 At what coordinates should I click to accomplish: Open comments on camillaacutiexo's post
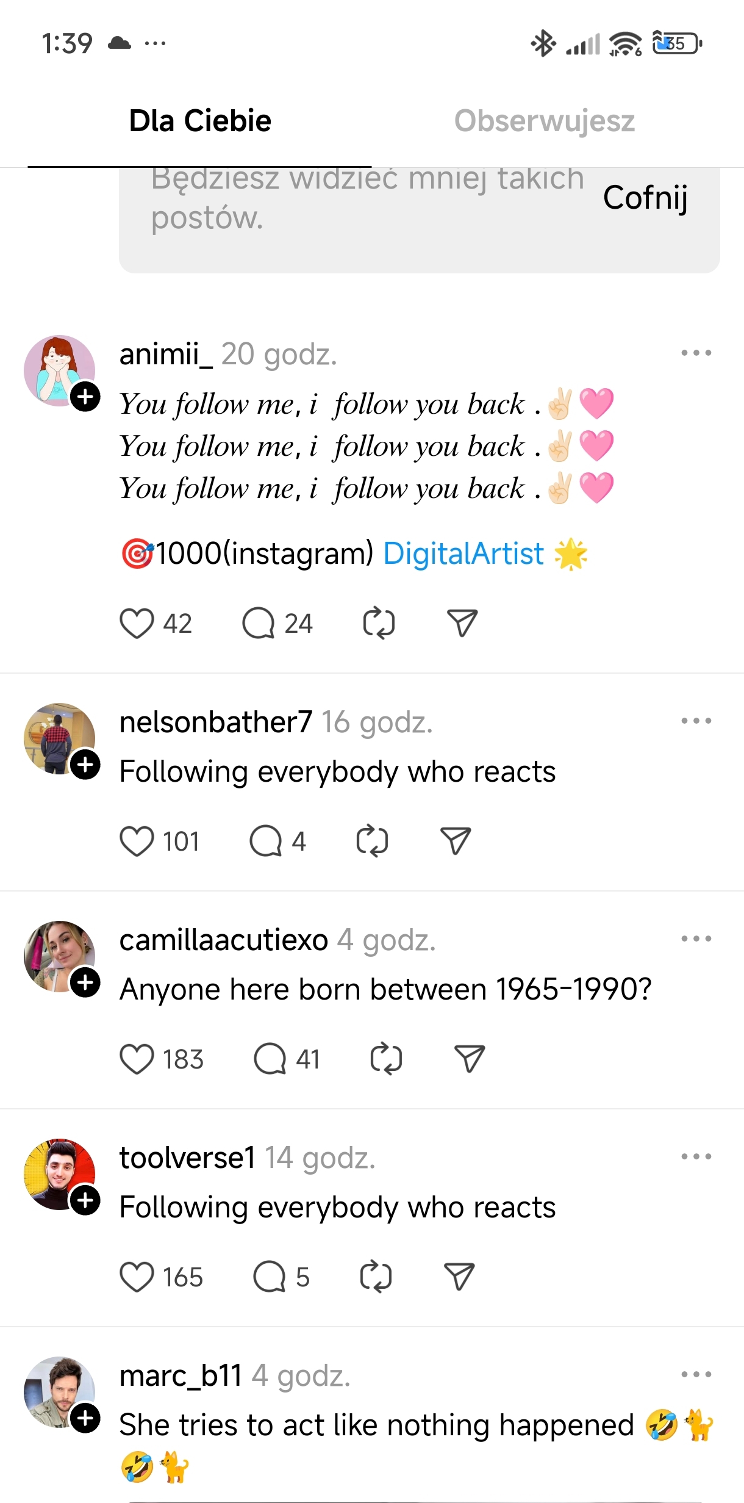point(270,1059)
